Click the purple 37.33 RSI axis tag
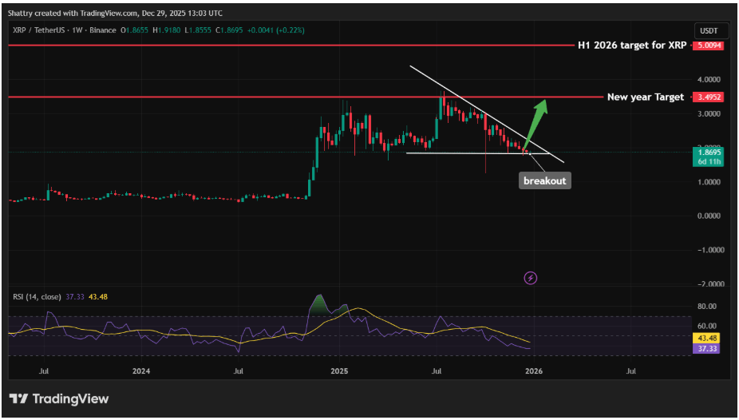The image size is (739, 420). (x=705, y=348)
